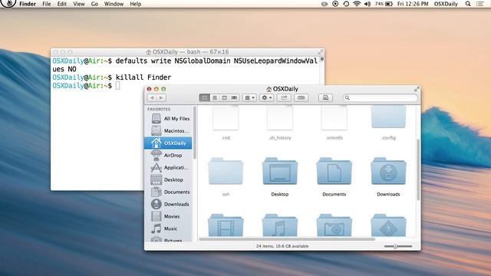Click the Terminal window title bar
Viewport: 491px width, 276px height.
tap(187, 52)
